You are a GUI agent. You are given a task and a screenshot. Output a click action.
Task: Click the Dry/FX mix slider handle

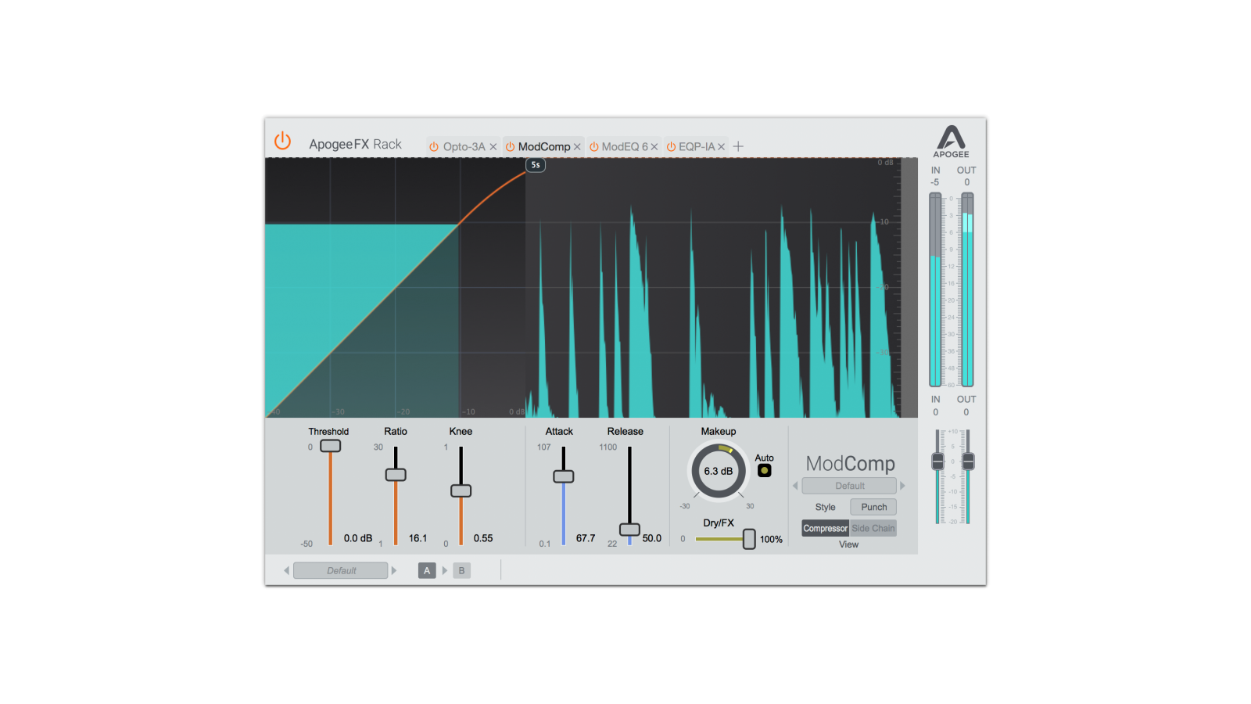tap(749, 539)
